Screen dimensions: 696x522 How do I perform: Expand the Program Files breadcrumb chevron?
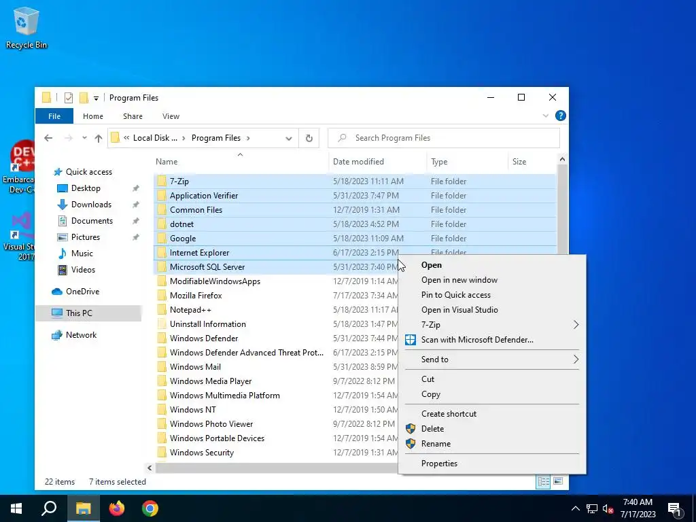248,138
